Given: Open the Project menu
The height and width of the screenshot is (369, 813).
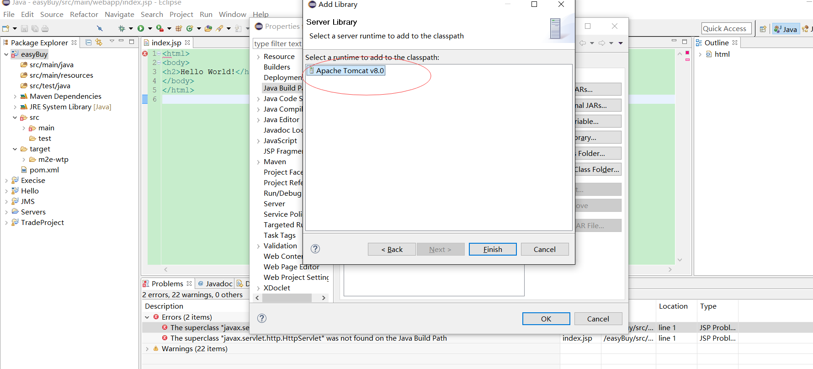Looking at the screenshot, I should point(181,15).
